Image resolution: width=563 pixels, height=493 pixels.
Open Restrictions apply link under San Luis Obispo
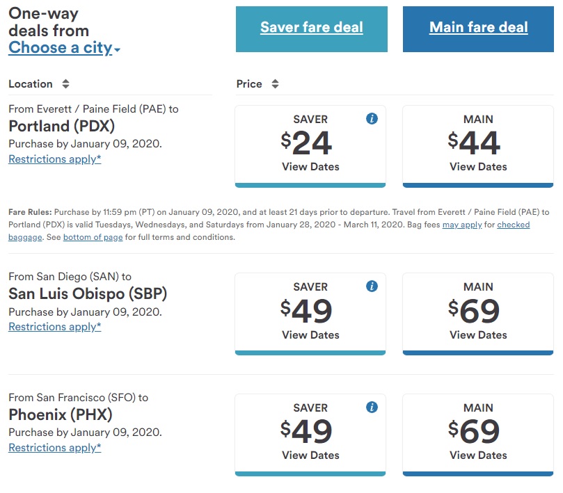[54, 327]
